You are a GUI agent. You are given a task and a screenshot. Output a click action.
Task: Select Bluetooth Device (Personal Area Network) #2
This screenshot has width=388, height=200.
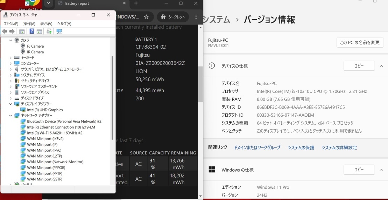coord(64,121)
